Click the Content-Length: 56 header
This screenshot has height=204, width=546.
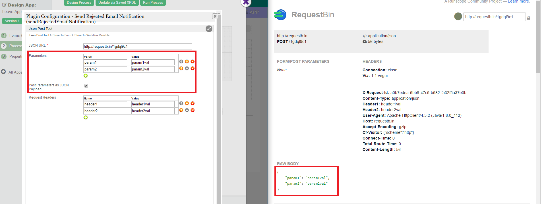[x=382, y=149]
